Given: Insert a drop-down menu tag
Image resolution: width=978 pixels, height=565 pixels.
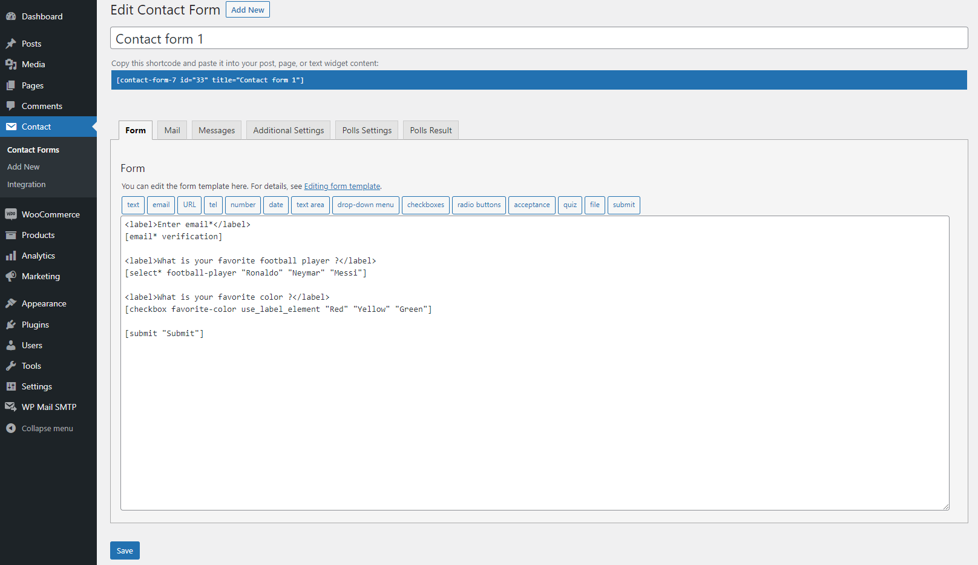Looking at the screenshot, I should click(x=366, y=205).
